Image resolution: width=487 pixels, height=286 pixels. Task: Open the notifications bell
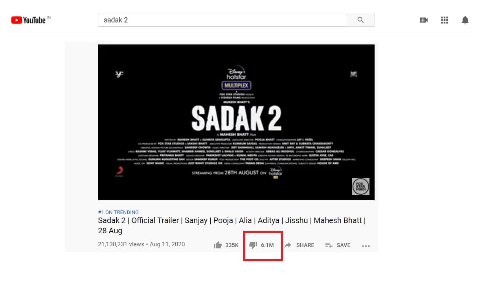(x=465, y=20)
